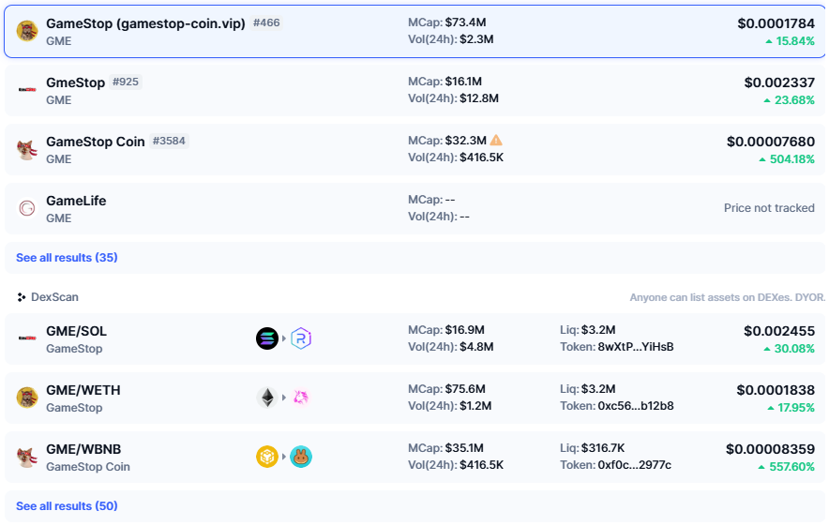Open the GameStop (gamestop-coin.vip) result row

[414, 32]
